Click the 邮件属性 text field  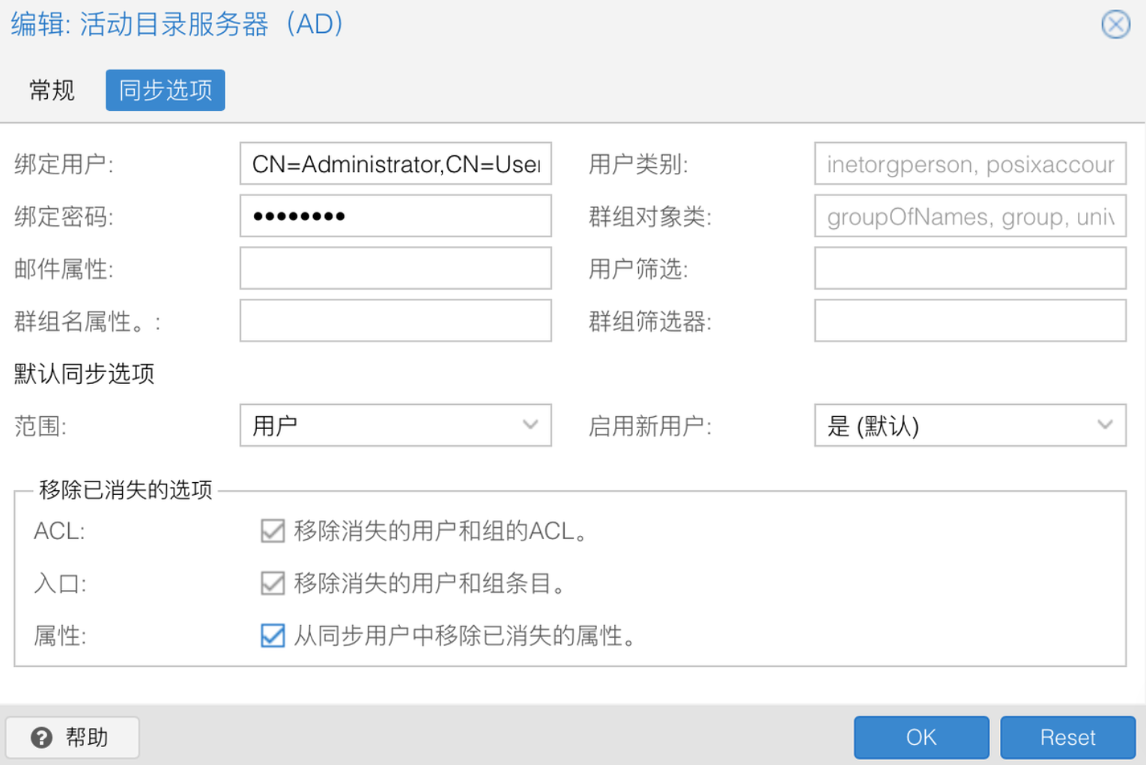click(x=395, y=268)
